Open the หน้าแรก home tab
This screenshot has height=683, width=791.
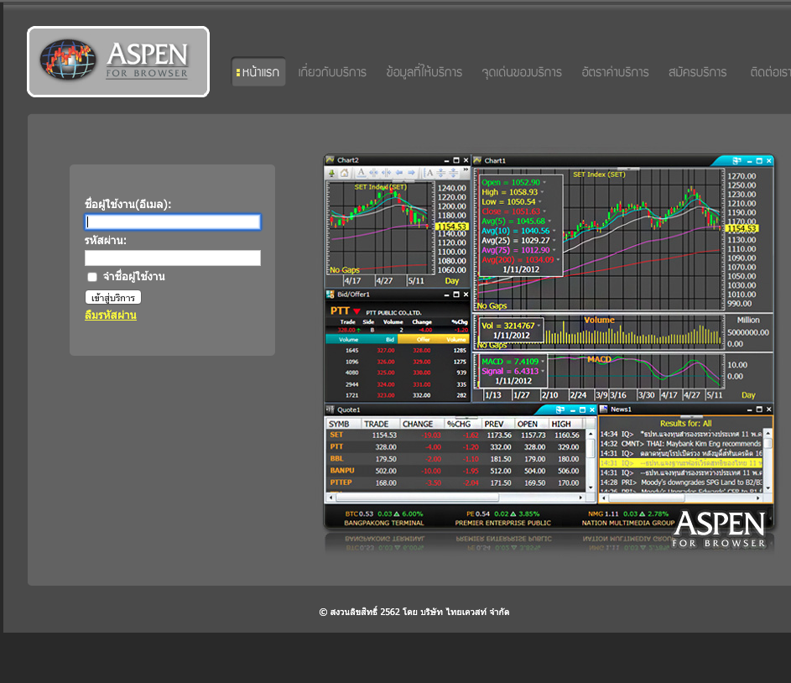pyautogui.click(x=258, y=71)
